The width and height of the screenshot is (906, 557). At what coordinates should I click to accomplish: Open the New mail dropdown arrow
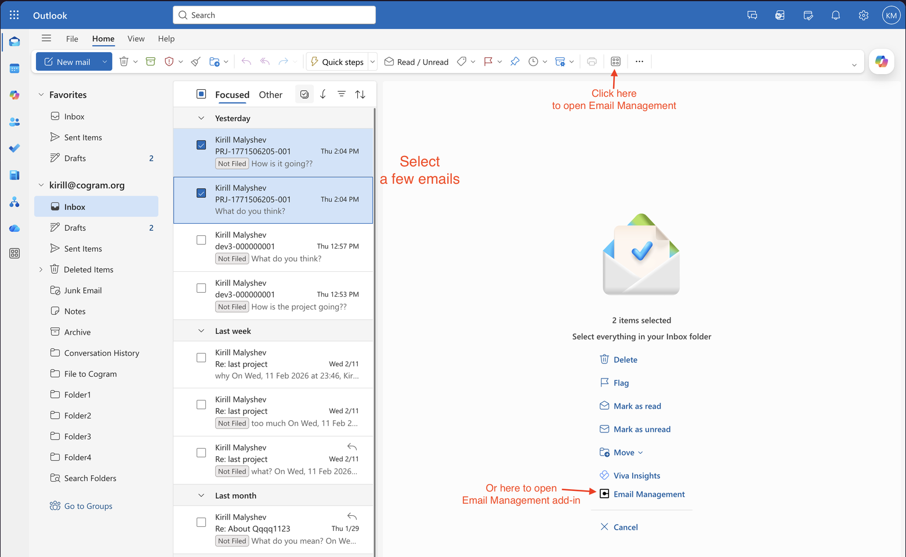coord(104,61)
